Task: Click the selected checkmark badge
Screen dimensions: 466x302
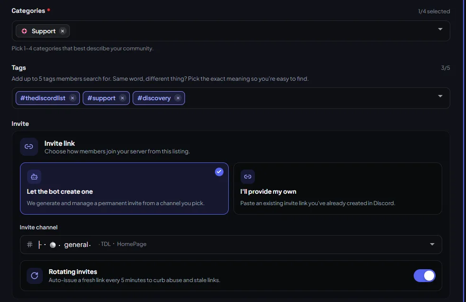Action: click(219, 172)
